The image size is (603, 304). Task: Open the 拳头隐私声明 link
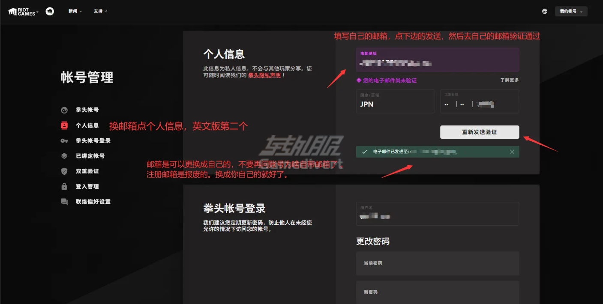pyautogui.click(x=264, y=75)
